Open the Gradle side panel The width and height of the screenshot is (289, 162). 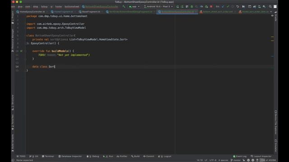pyautogui.click(x=276, y=16)
